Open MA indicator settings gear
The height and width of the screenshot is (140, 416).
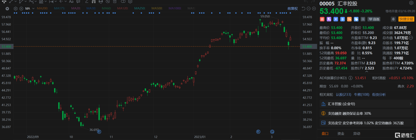coord(16,8)
